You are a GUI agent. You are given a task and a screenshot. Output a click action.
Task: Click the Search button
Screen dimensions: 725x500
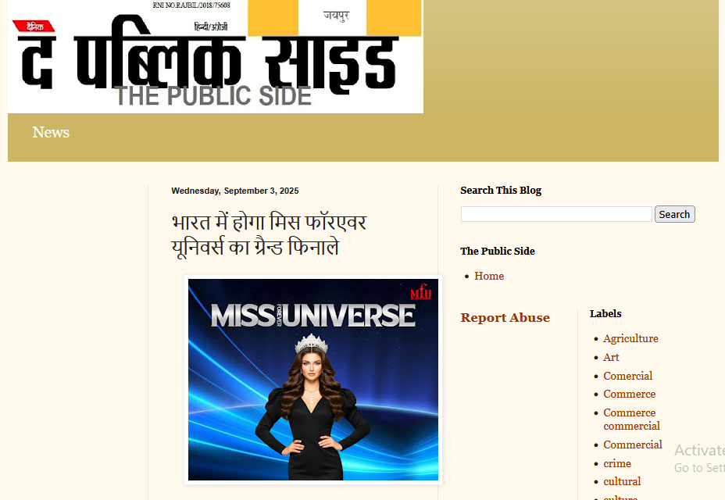(674, 214)
